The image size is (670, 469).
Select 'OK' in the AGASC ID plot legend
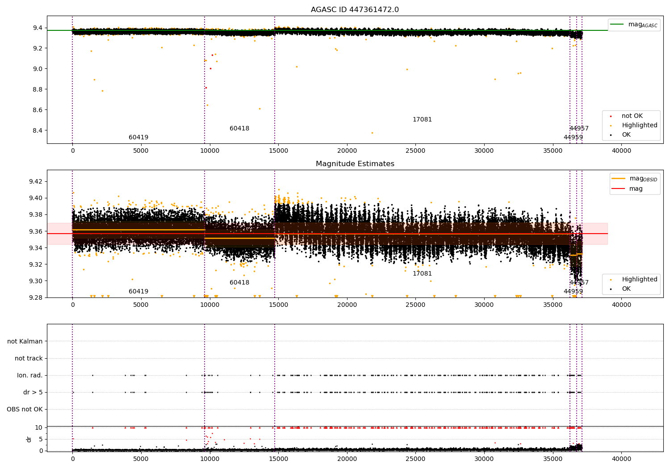[x=626, y=135]
